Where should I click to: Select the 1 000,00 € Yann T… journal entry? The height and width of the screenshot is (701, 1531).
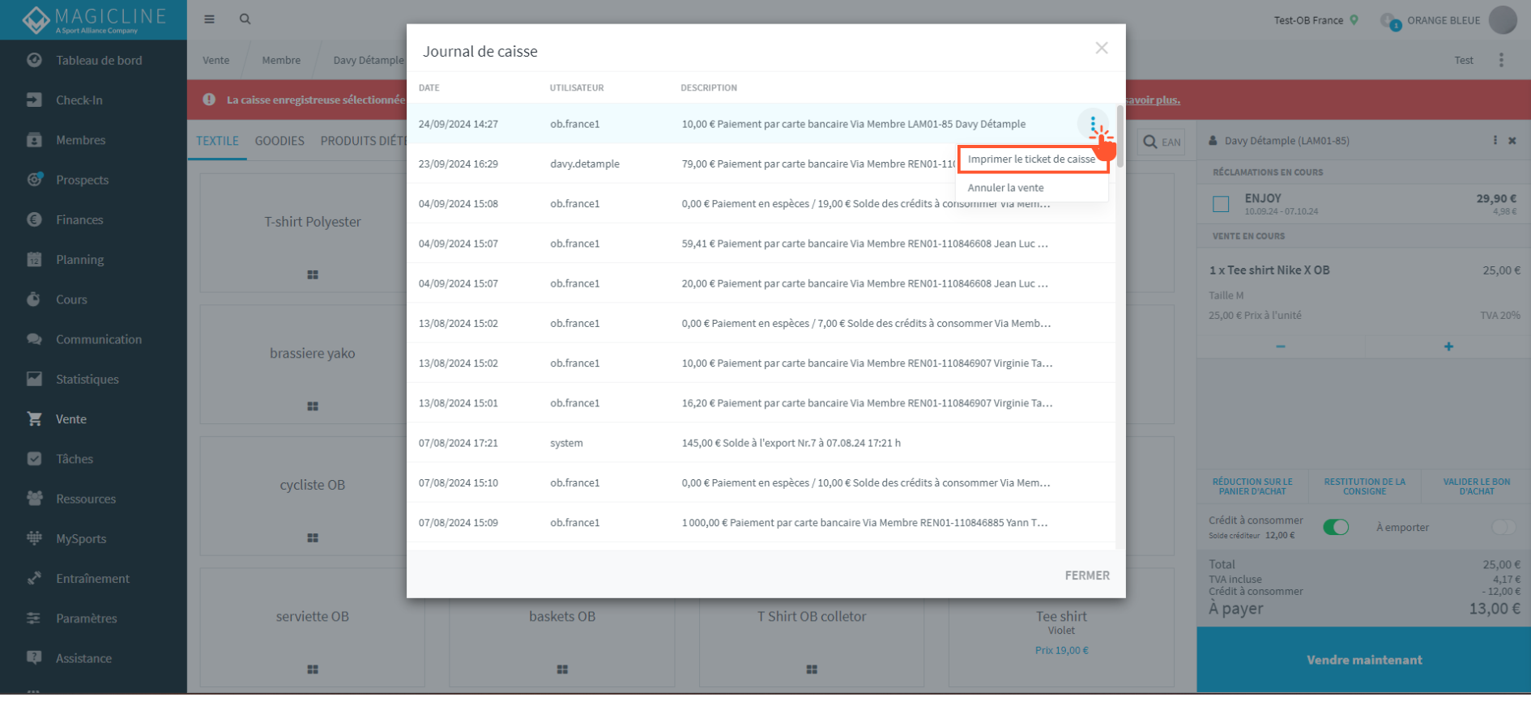[761, 522]
